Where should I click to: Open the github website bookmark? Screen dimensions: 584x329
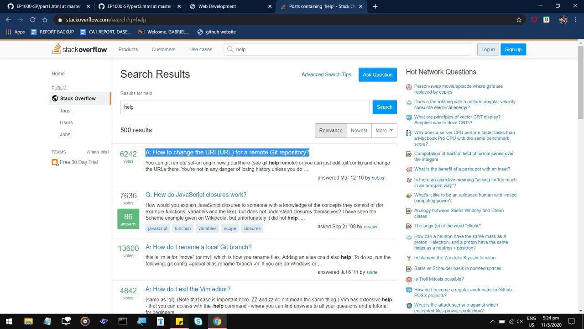(x=216, y=32)
